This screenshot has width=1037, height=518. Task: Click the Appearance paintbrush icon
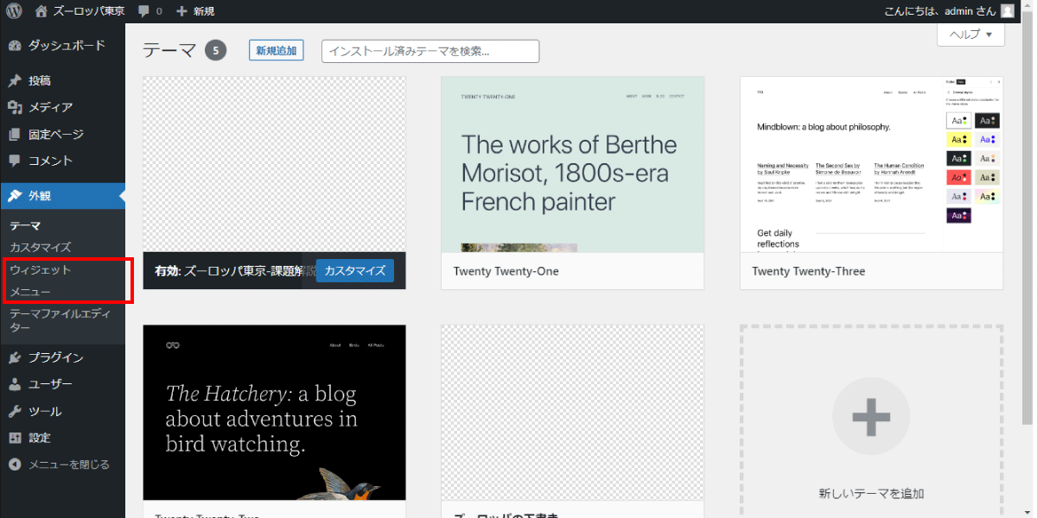15,196
